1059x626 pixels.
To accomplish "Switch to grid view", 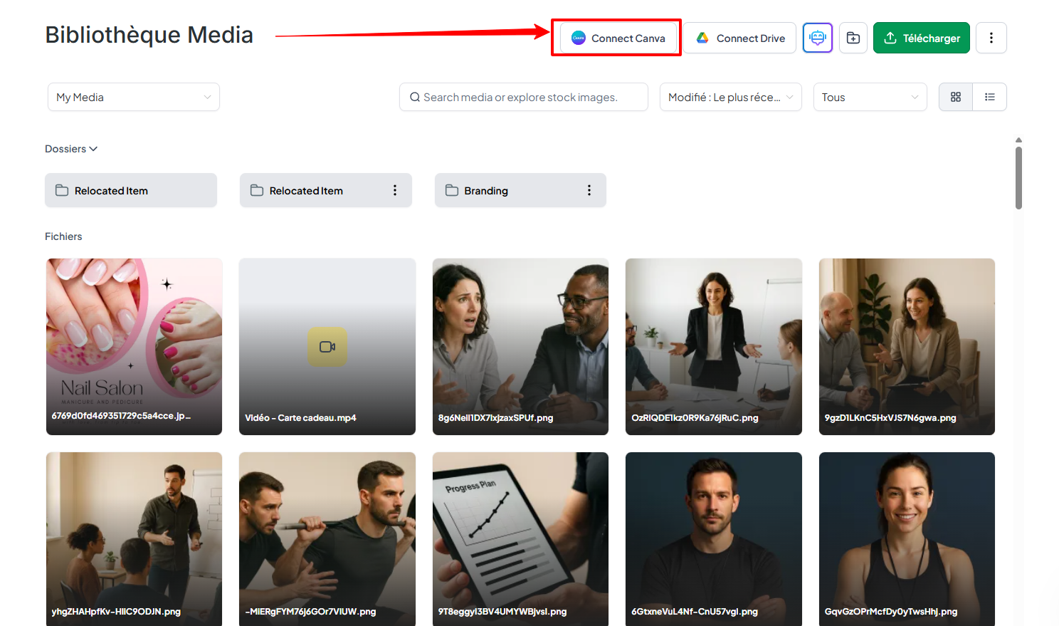I will tap(956, 97).
